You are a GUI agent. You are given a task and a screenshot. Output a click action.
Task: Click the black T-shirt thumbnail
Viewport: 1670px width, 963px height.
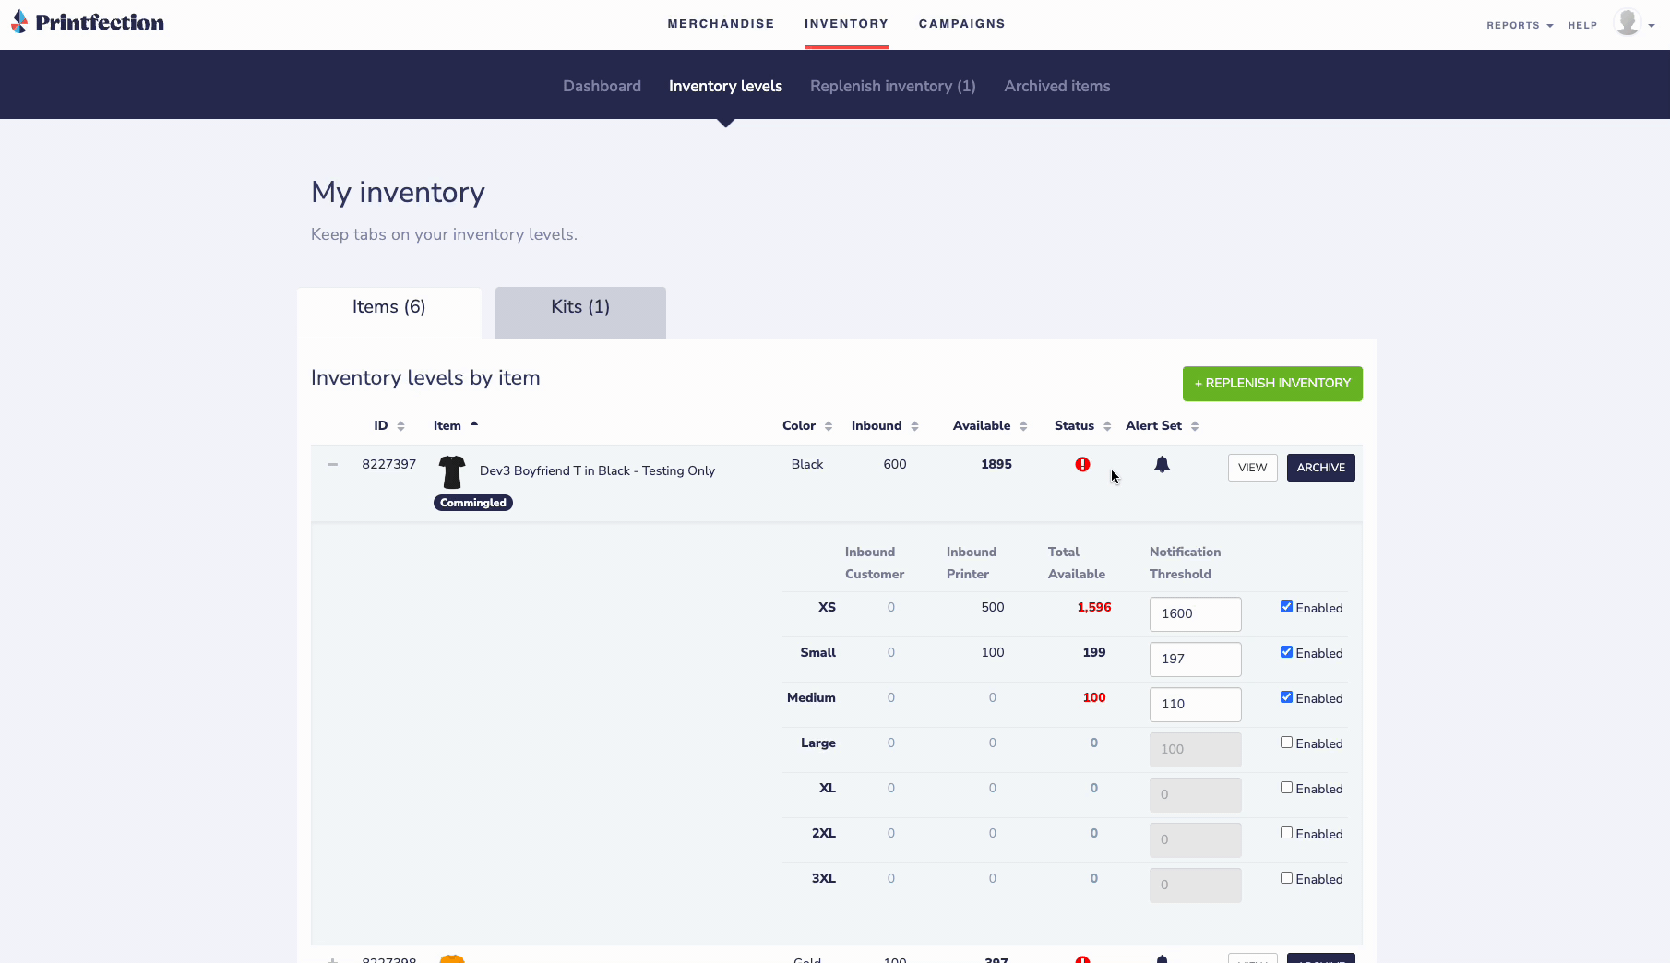coord(452,471)
